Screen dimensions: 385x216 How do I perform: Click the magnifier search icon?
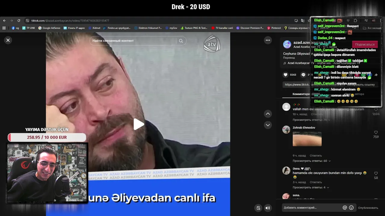(181, 41)
